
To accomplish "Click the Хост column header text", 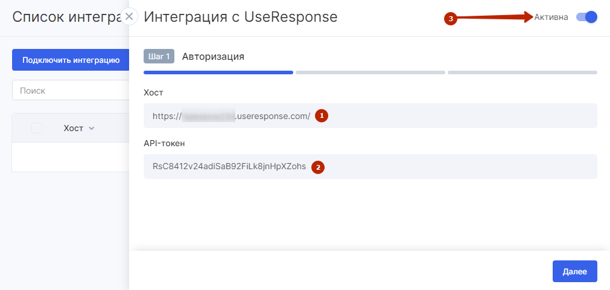I will click(x=74, y=128).
